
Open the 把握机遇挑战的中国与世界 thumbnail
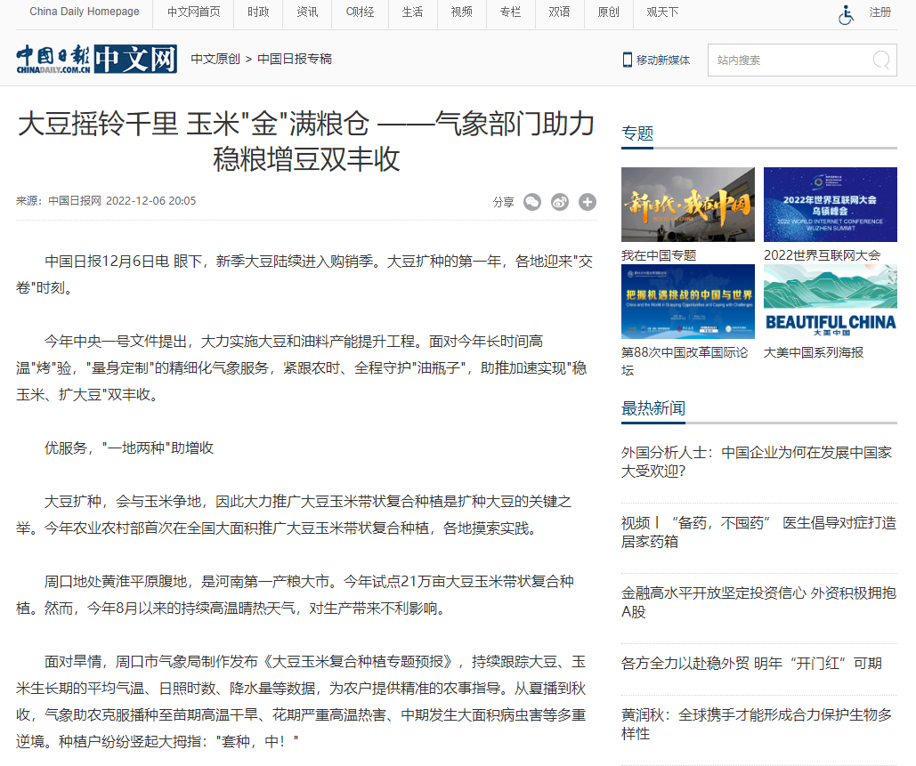[688, 302]
